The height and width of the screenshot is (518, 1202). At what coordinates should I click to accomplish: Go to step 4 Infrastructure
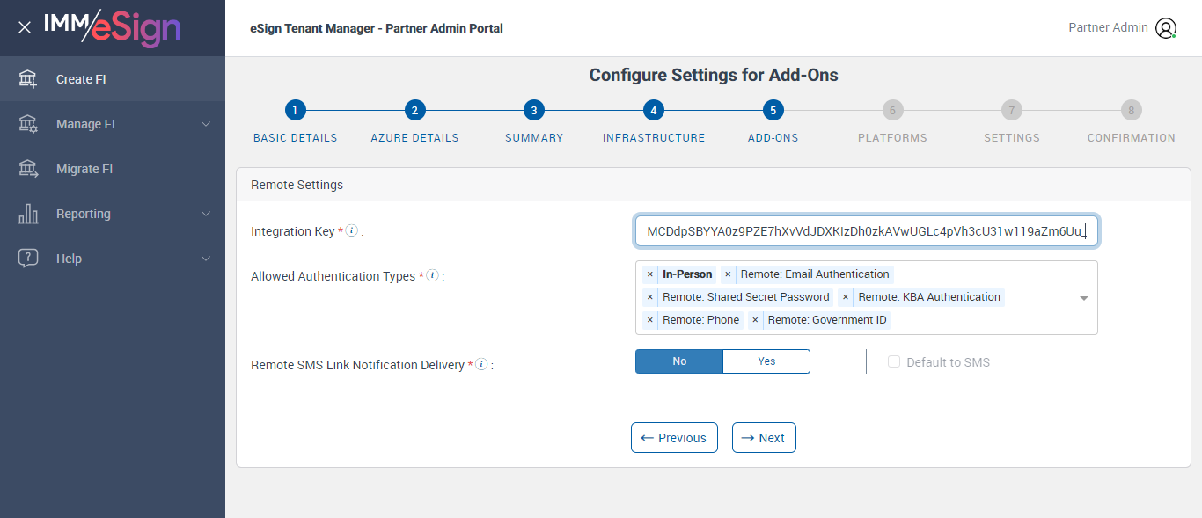[x=653, y=111]
